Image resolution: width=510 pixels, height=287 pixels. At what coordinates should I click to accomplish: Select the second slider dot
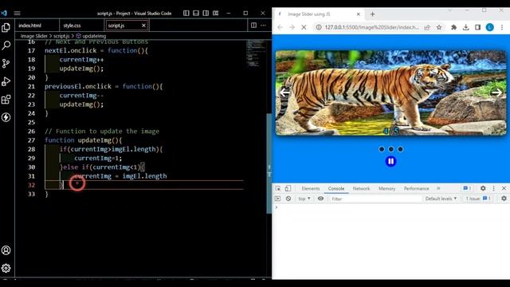[x=391, y=149]
